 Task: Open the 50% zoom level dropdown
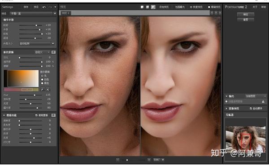163,160
